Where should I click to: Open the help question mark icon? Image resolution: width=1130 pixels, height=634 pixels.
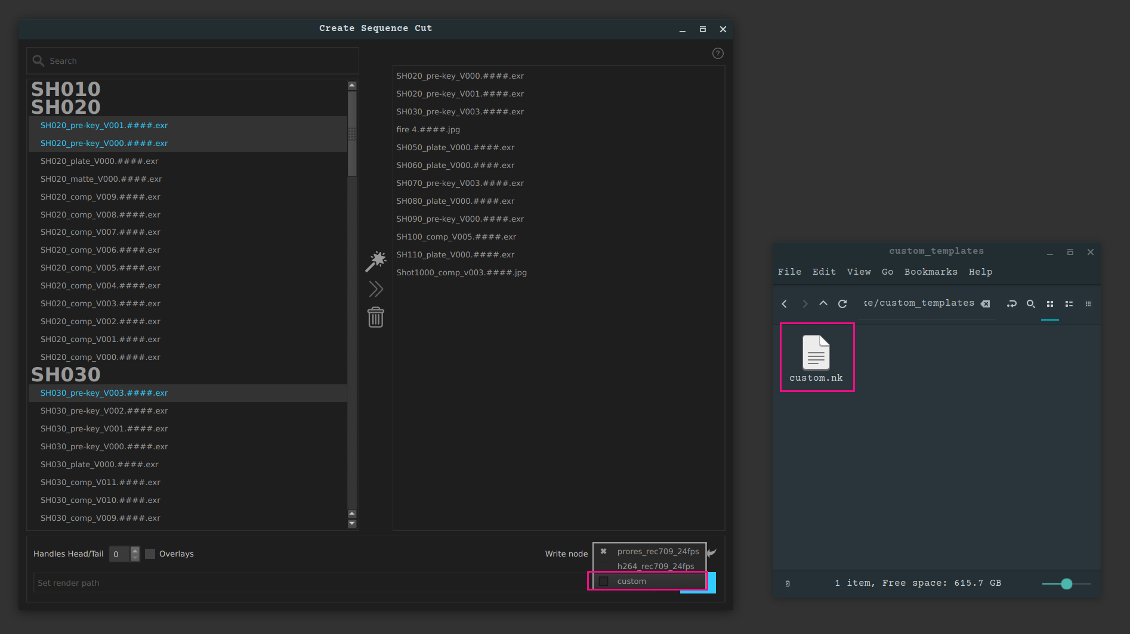point(718,54)
